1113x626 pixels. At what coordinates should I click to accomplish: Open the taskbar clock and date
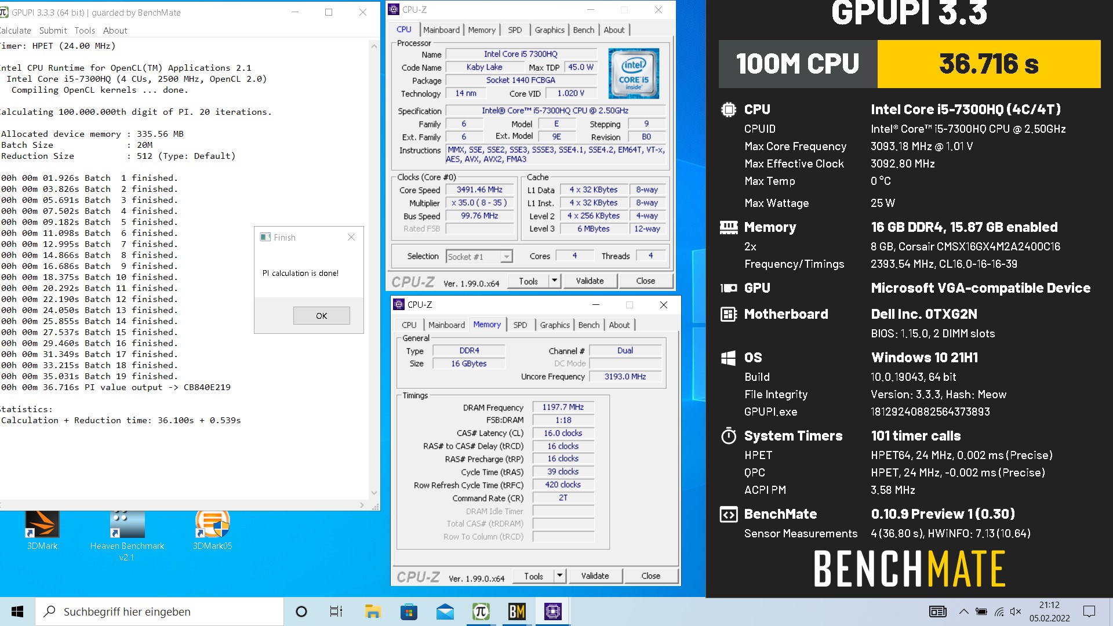pyautogui.click(x=1049, y=612)
